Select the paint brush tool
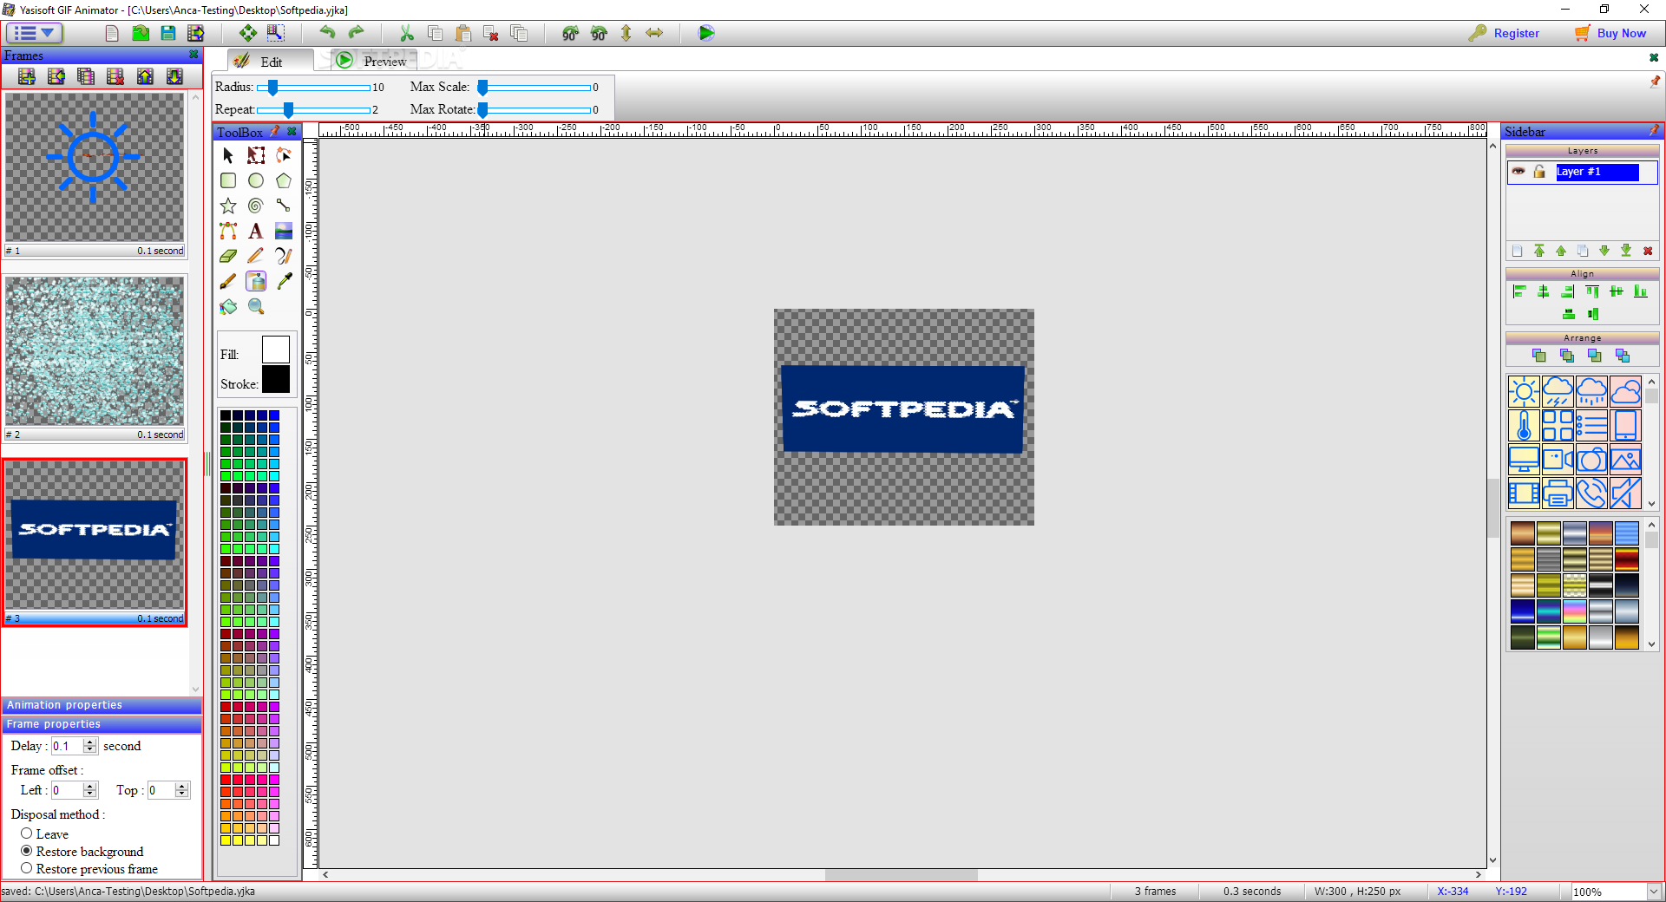1666x902 pixels. tap(228, 281)
